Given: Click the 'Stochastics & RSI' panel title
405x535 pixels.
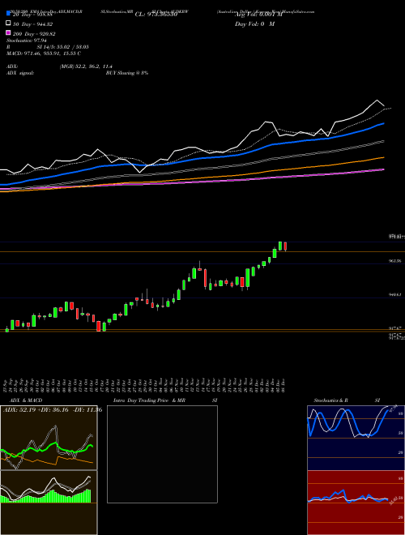Looking at the screenshot, I should [347, 400].
